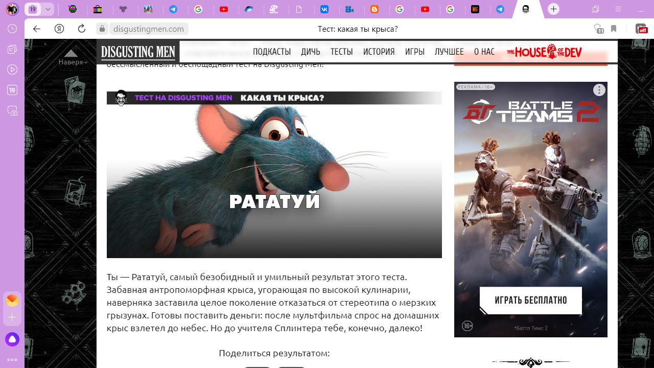Toggle the bookmark for this page

click(x=614, y=29)
